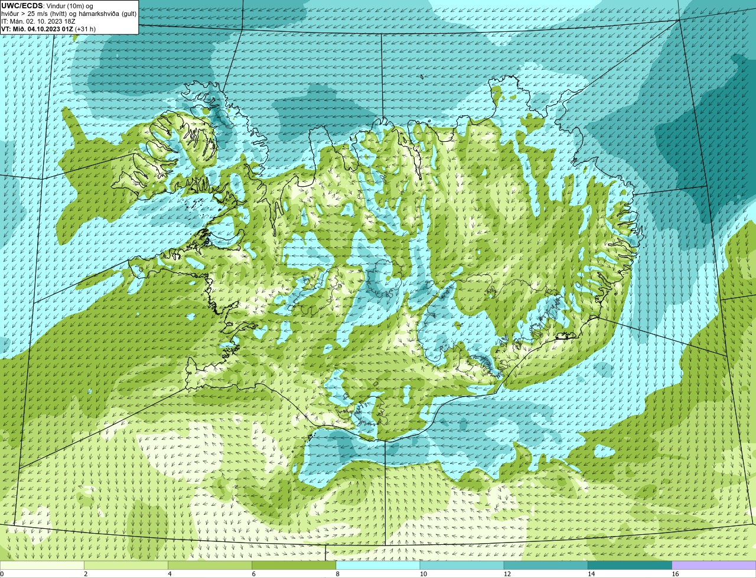Click the legend scale label '12'
This screenshot has height=578, width=756.
(507, 574)
